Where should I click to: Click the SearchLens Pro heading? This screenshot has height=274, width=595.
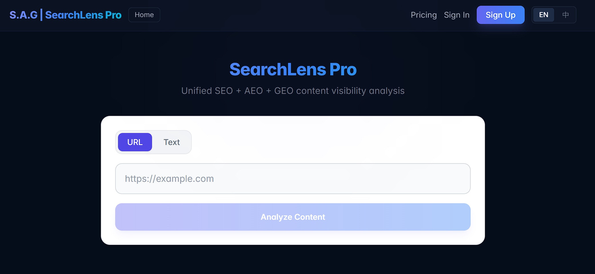point(293,69)
